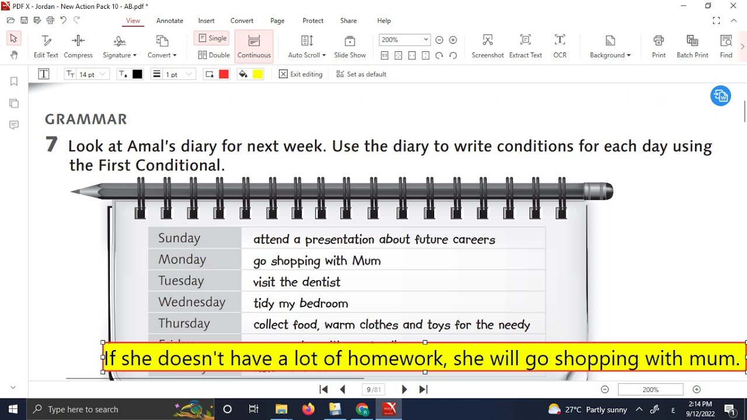747x420 pixels.
Task: Open the Find tool
Action: pos(726,47)
